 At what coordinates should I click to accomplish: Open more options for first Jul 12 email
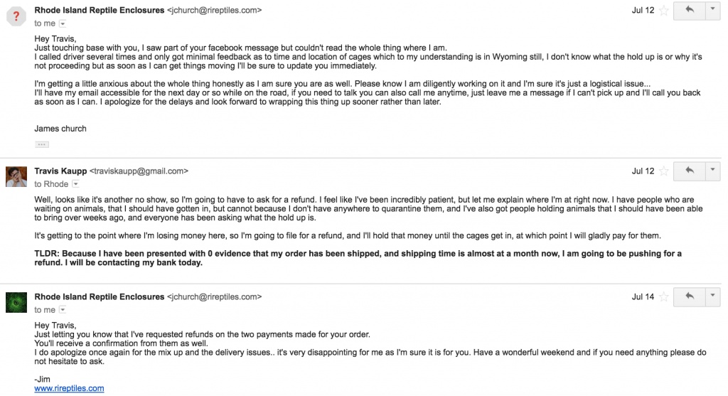(712, 10)
